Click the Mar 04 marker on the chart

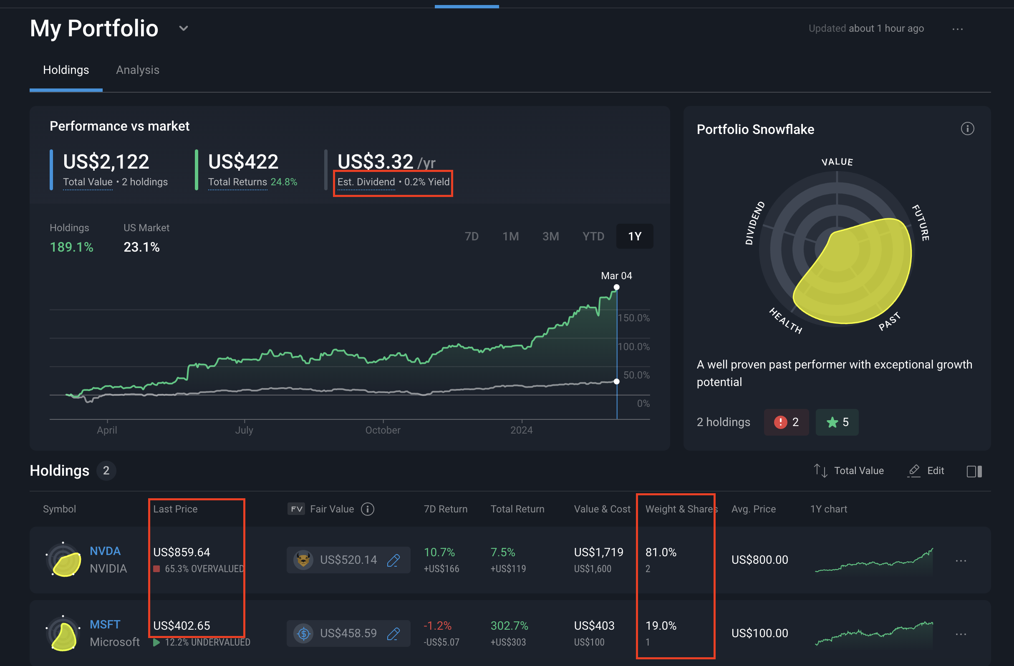[x=616, y=287]
